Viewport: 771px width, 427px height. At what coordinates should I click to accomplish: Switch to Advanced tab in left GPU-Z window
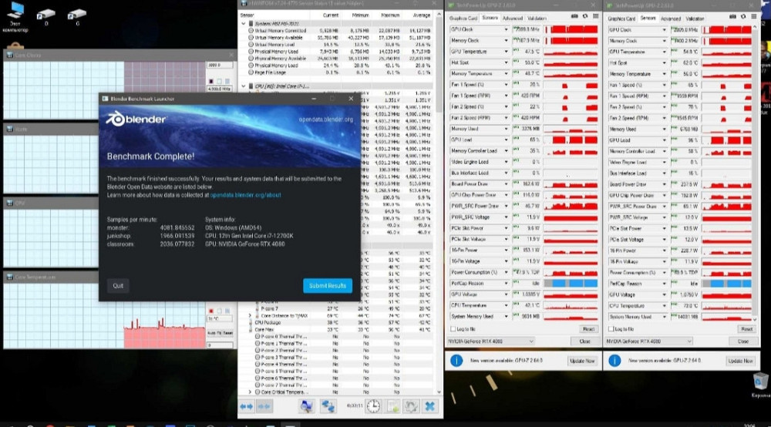(x=511, y=18)
